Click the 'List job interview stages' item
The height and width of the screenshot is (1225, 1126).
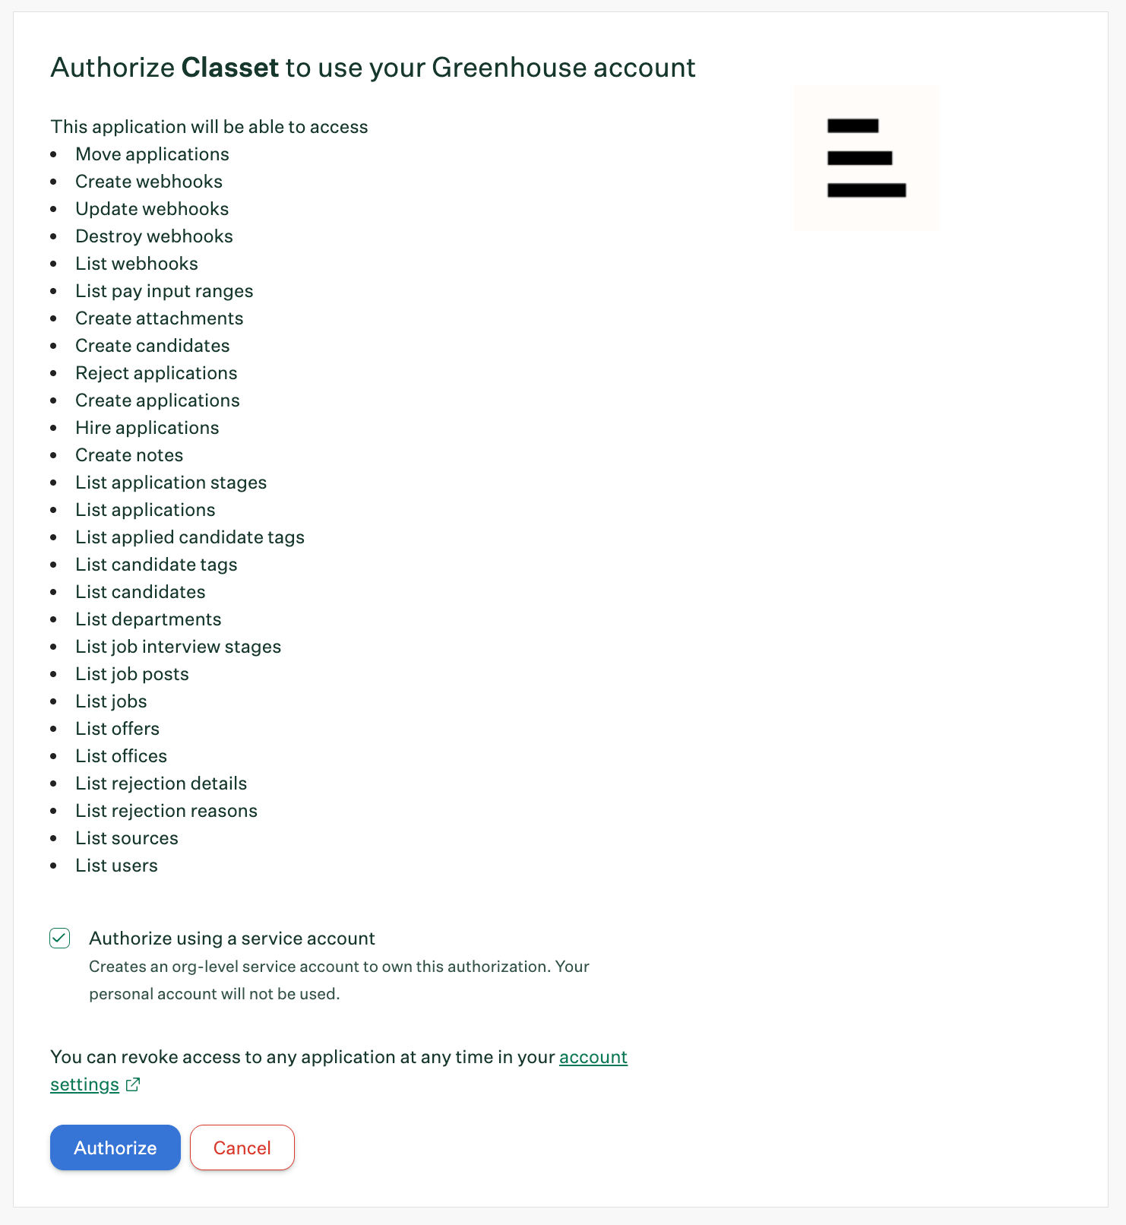point(179,647)
